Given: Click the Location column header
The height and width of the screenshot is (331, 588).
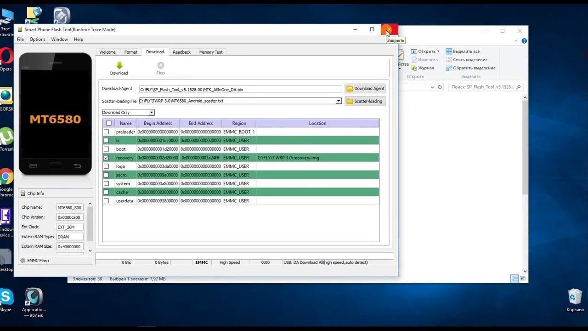Looking at the screenshot, I should click(x=317, y=123).
